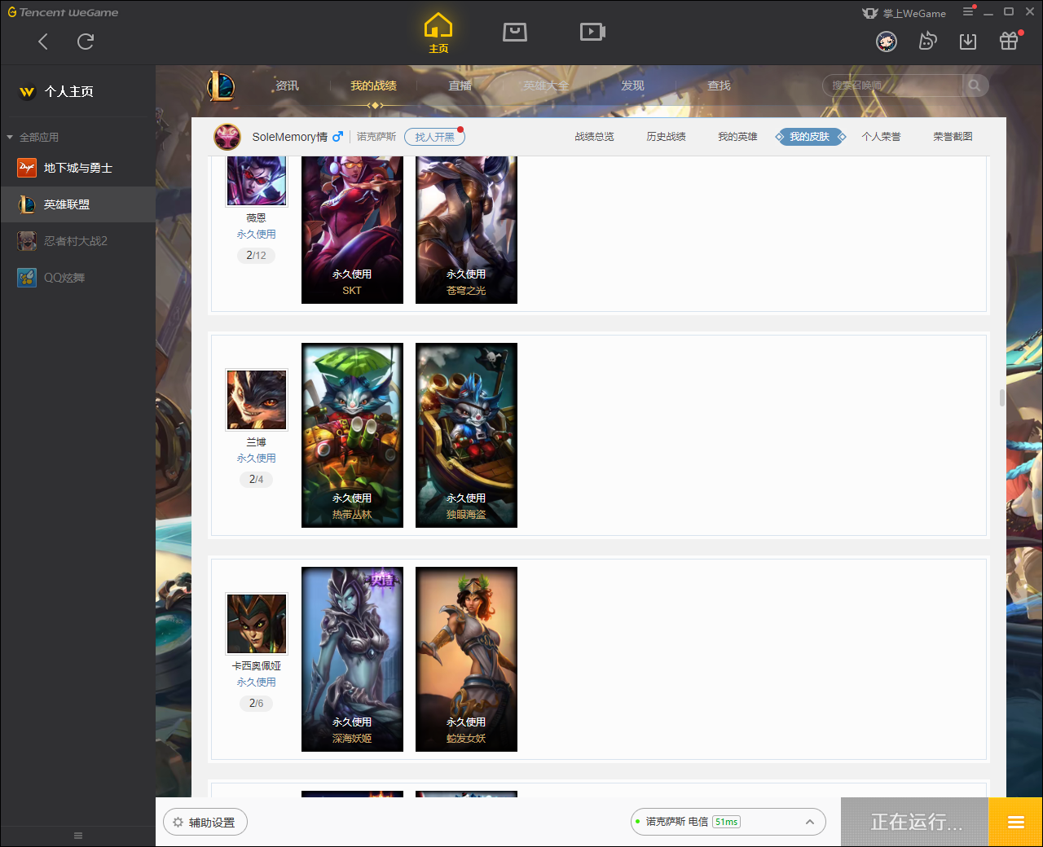Switch to 战绩总览 sub-tab
Image resolution: width=1043 pixels, height=847 pixels.
click(594, 137)
